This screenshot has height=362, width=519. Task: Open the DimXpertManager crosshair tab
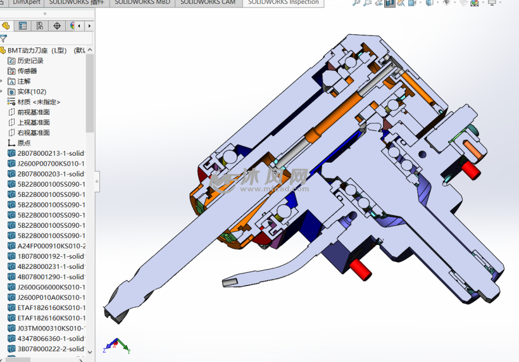pyautogui.click(x=57, y=26)
